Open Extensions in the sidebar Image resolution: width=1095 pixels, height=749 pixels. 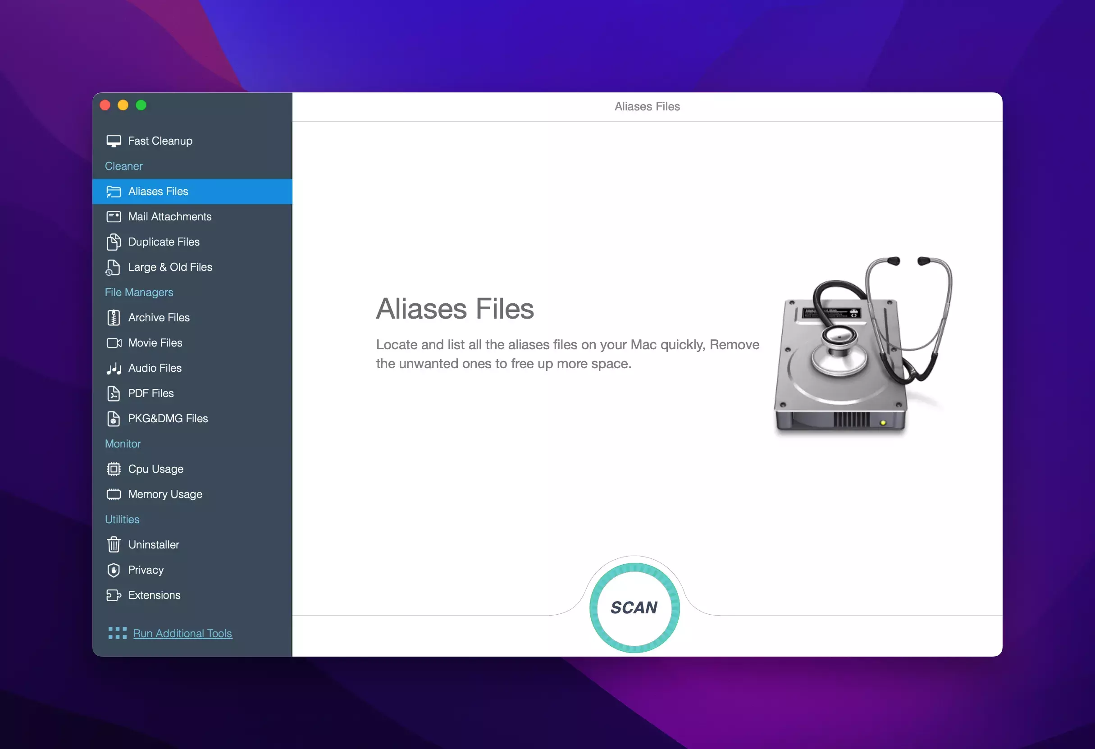pyautogui.click(x=154, y=595)
